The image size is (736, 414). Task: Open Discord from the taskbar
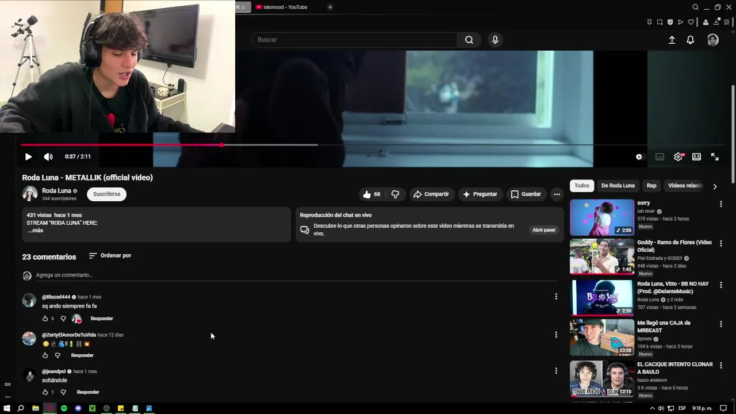click(x=78, y=408)
